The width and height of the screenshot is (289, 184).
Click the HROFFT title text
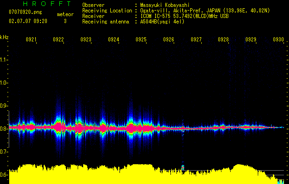pos(47,4)
